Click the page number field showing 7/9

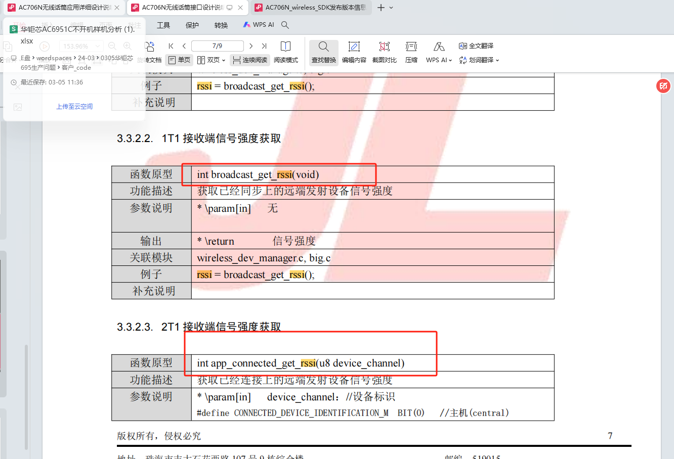pos(218,46)
